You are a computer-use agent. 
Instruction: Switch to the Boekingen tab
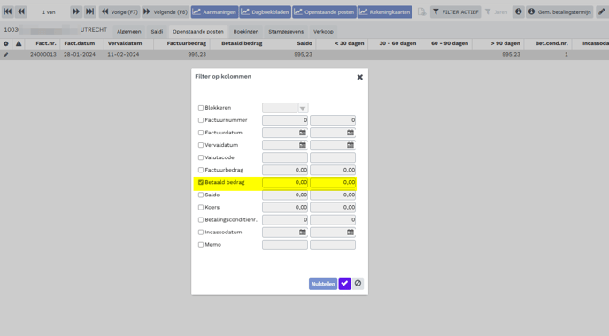coord(246,32)
